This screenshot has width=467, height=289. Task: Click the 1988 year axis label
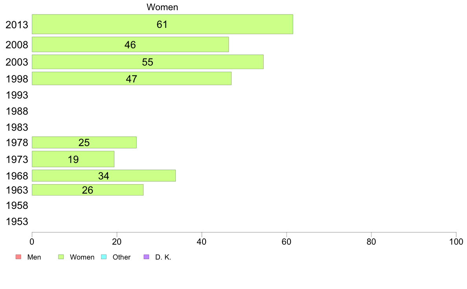coord(17,111)
